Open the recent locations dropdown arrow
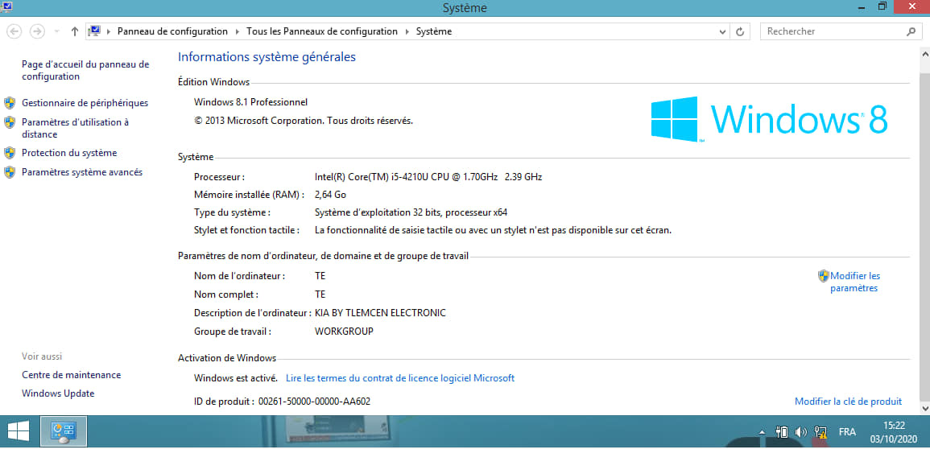This screenshot has width=930, height=449. click(x=56, y=31)
